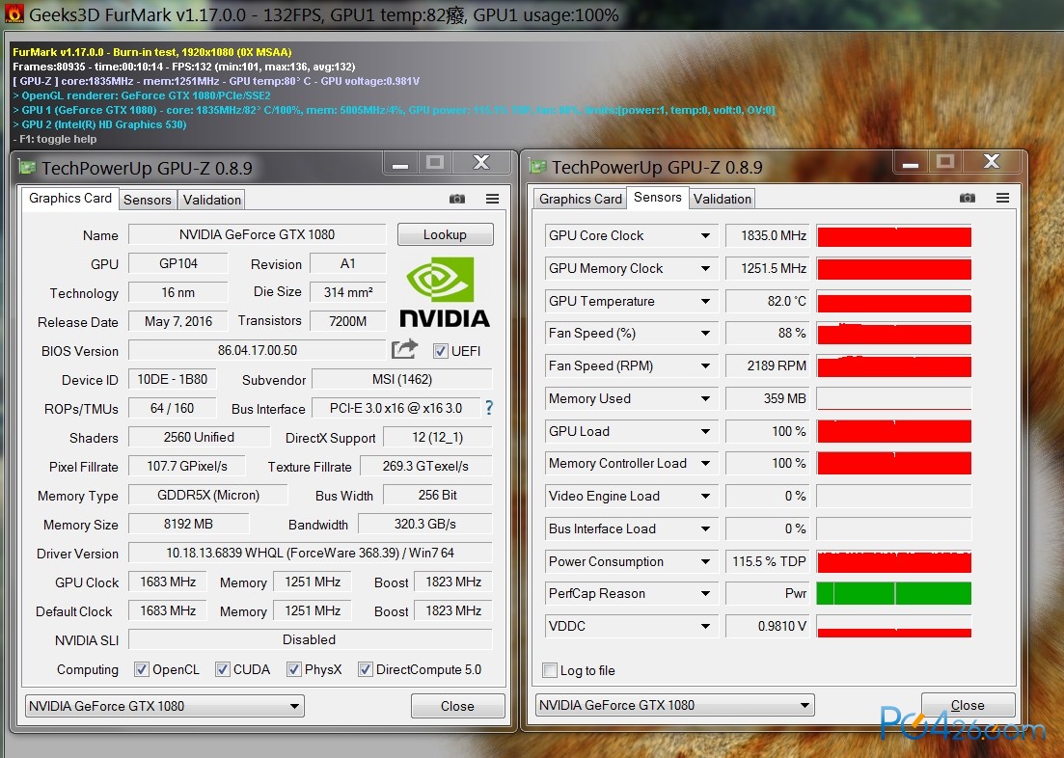The image size is (1064, 758).
Task: Click the Driver Version field
Action: [x=310, y=553]
